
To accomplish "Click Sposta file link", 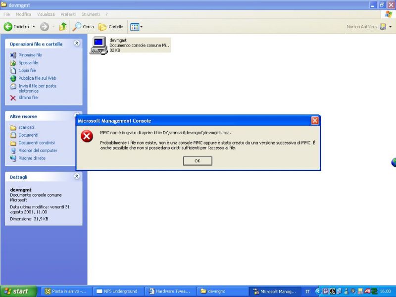I will click(28, 63).
